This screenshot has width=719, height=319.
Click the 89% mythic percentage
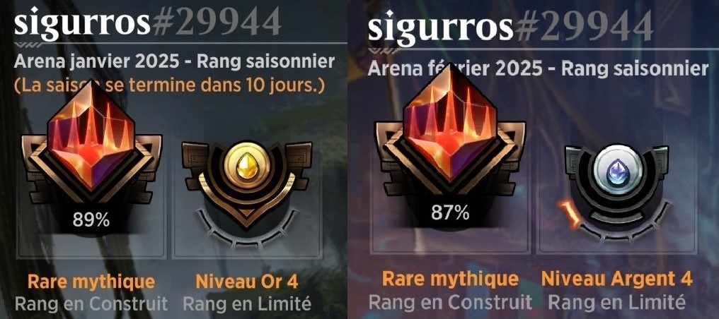coord(91,220)
